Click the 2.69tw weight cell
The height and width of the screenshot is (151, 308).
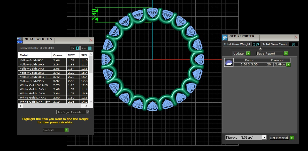280,64
